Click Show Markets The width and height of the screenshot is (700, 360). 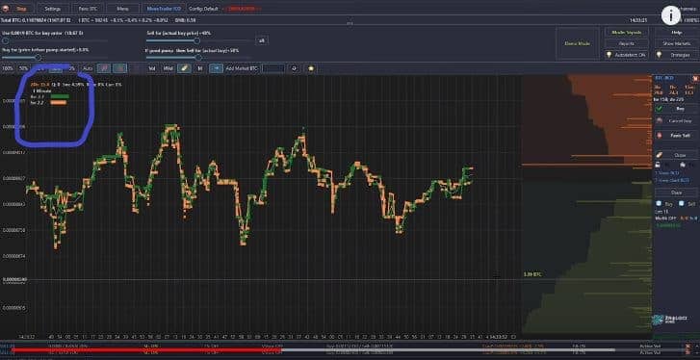677,43
